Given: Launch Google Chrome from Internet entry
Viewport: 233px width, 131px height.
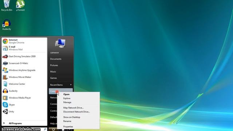Looking at the screenshot, I should click(x=24, y=41).
